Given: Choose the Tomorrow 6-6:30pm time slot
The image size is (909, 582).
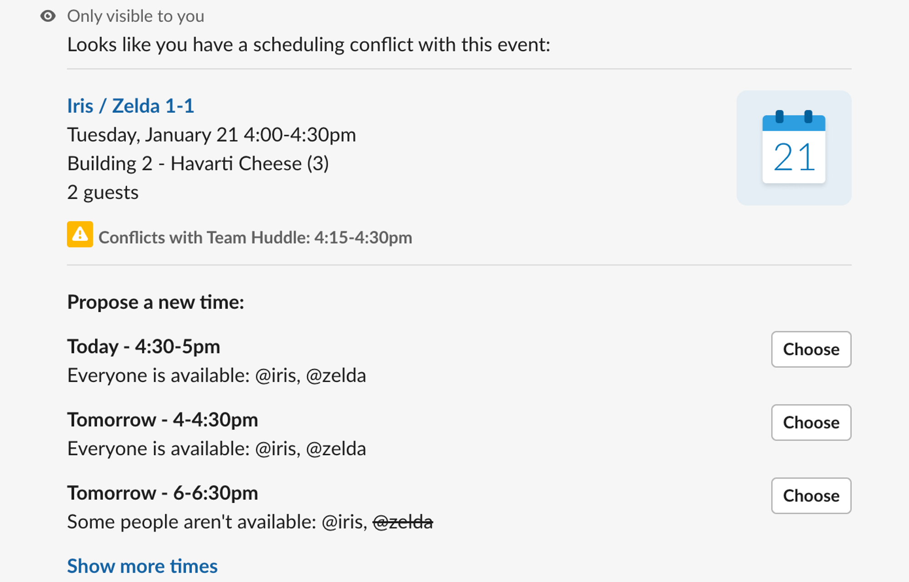Looking at the screenshot, I should coord(811,496).
